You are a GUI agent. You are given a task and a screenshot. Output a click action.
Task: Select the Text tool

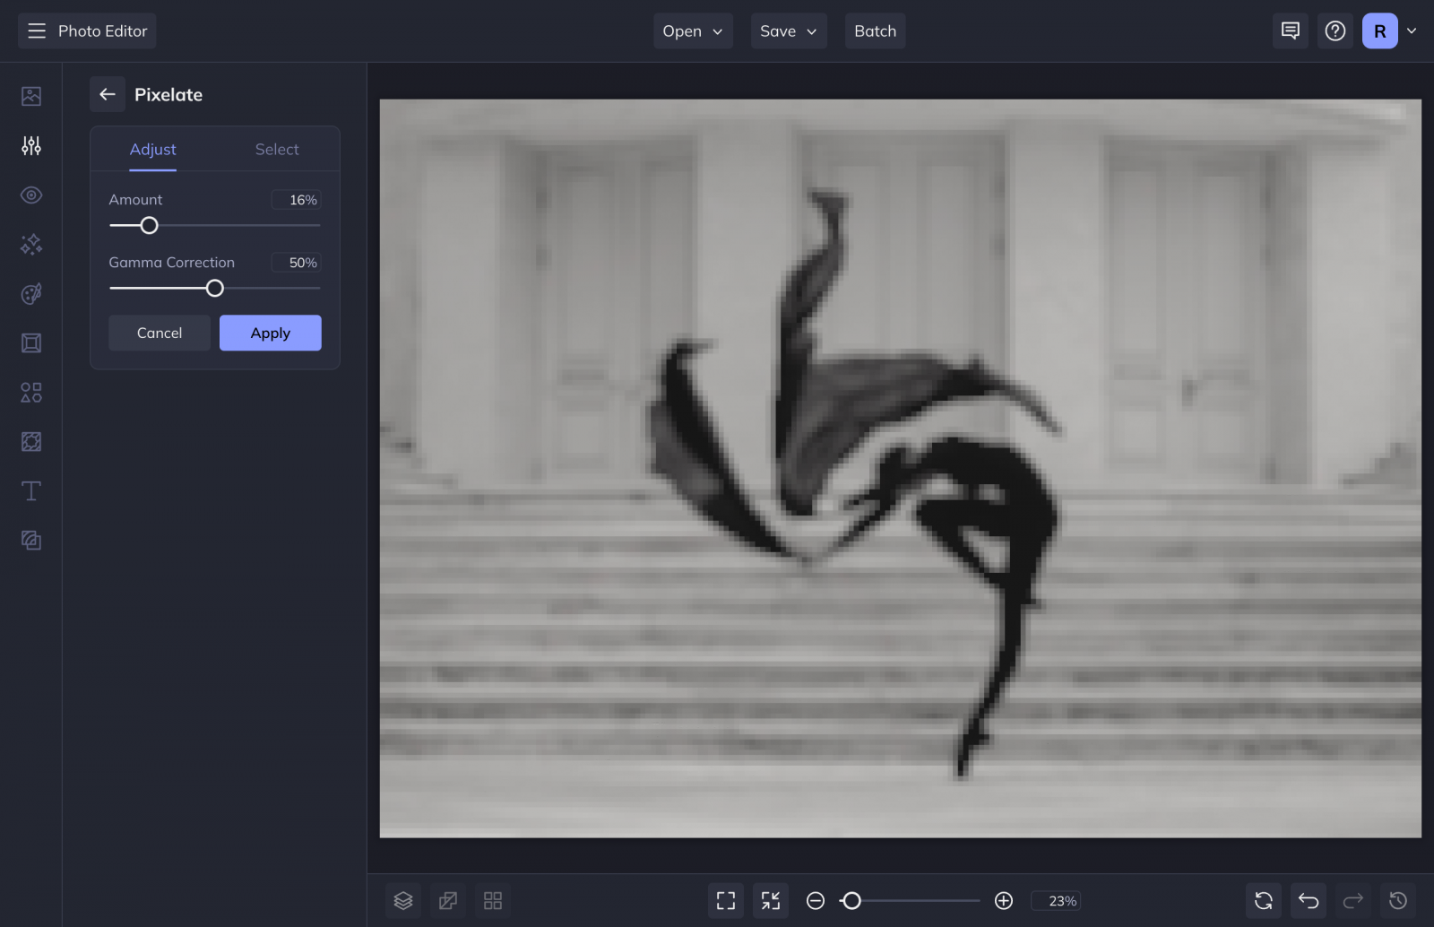(x=30, y=490)
